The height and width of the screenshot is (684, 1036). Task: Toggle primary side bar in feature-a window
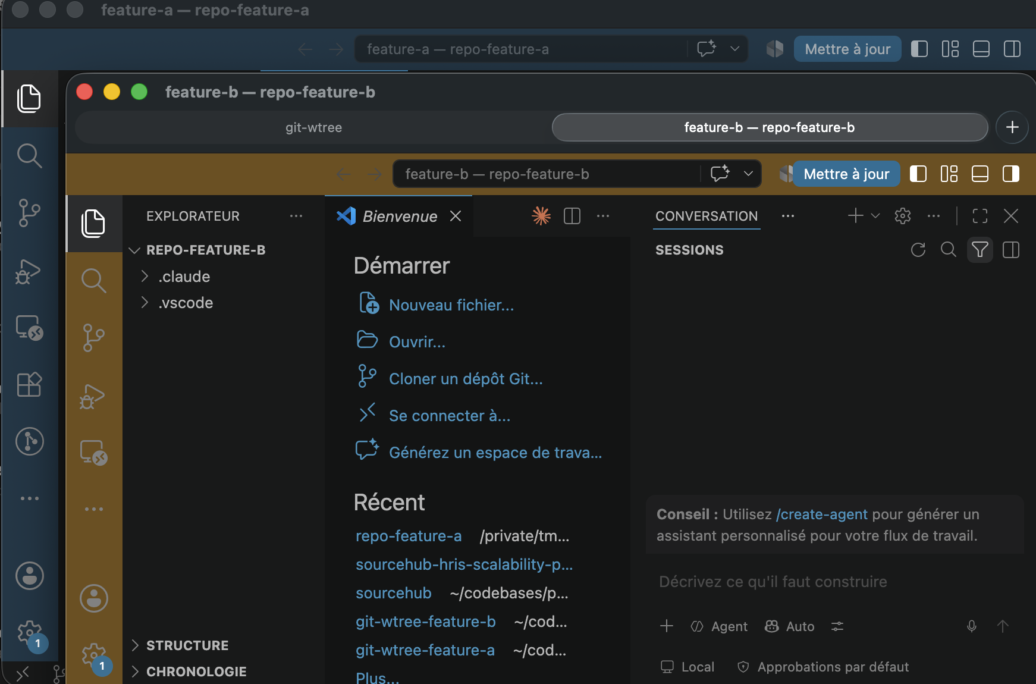(x=919, y=49)
